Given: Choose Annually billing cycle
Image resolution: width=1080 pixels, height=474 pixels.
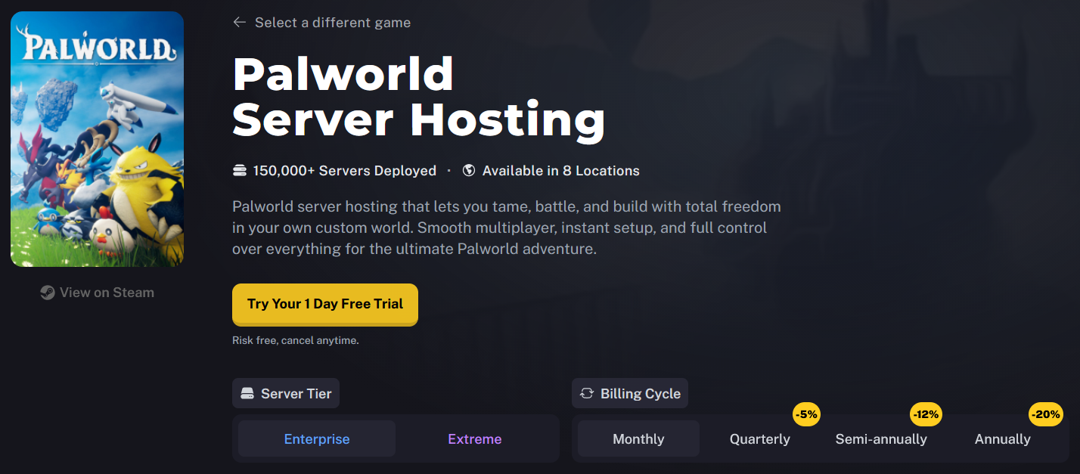Looking at the screenshot, I should pyautogui.click(x=1003, y=439).
